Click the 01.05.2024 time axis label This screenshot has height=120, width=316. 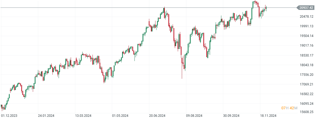[120, 116]
